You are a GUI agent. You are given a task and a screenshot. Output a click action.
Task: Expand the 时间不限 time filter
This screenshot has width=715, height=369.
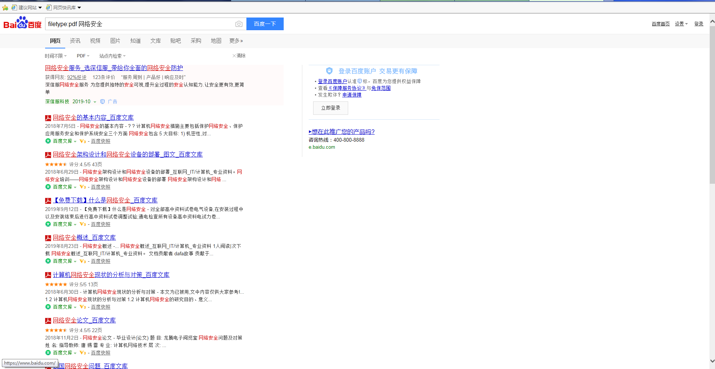coord(56,56)
